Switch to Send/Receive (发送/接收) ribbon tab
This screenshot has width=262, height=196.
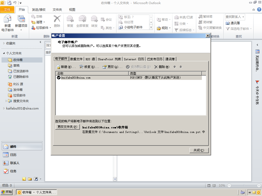coord(39,10)
